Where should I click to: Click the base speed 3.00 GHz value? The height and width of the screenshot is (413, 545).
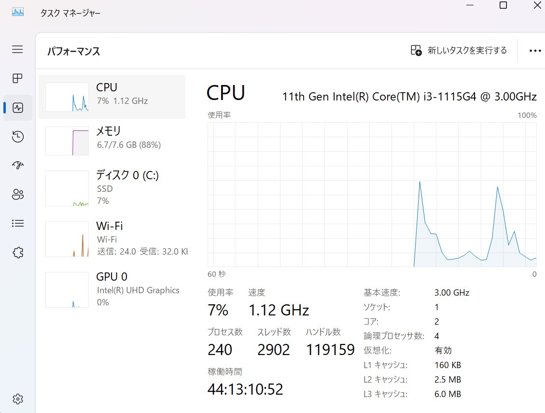click(x=452, y=293)
